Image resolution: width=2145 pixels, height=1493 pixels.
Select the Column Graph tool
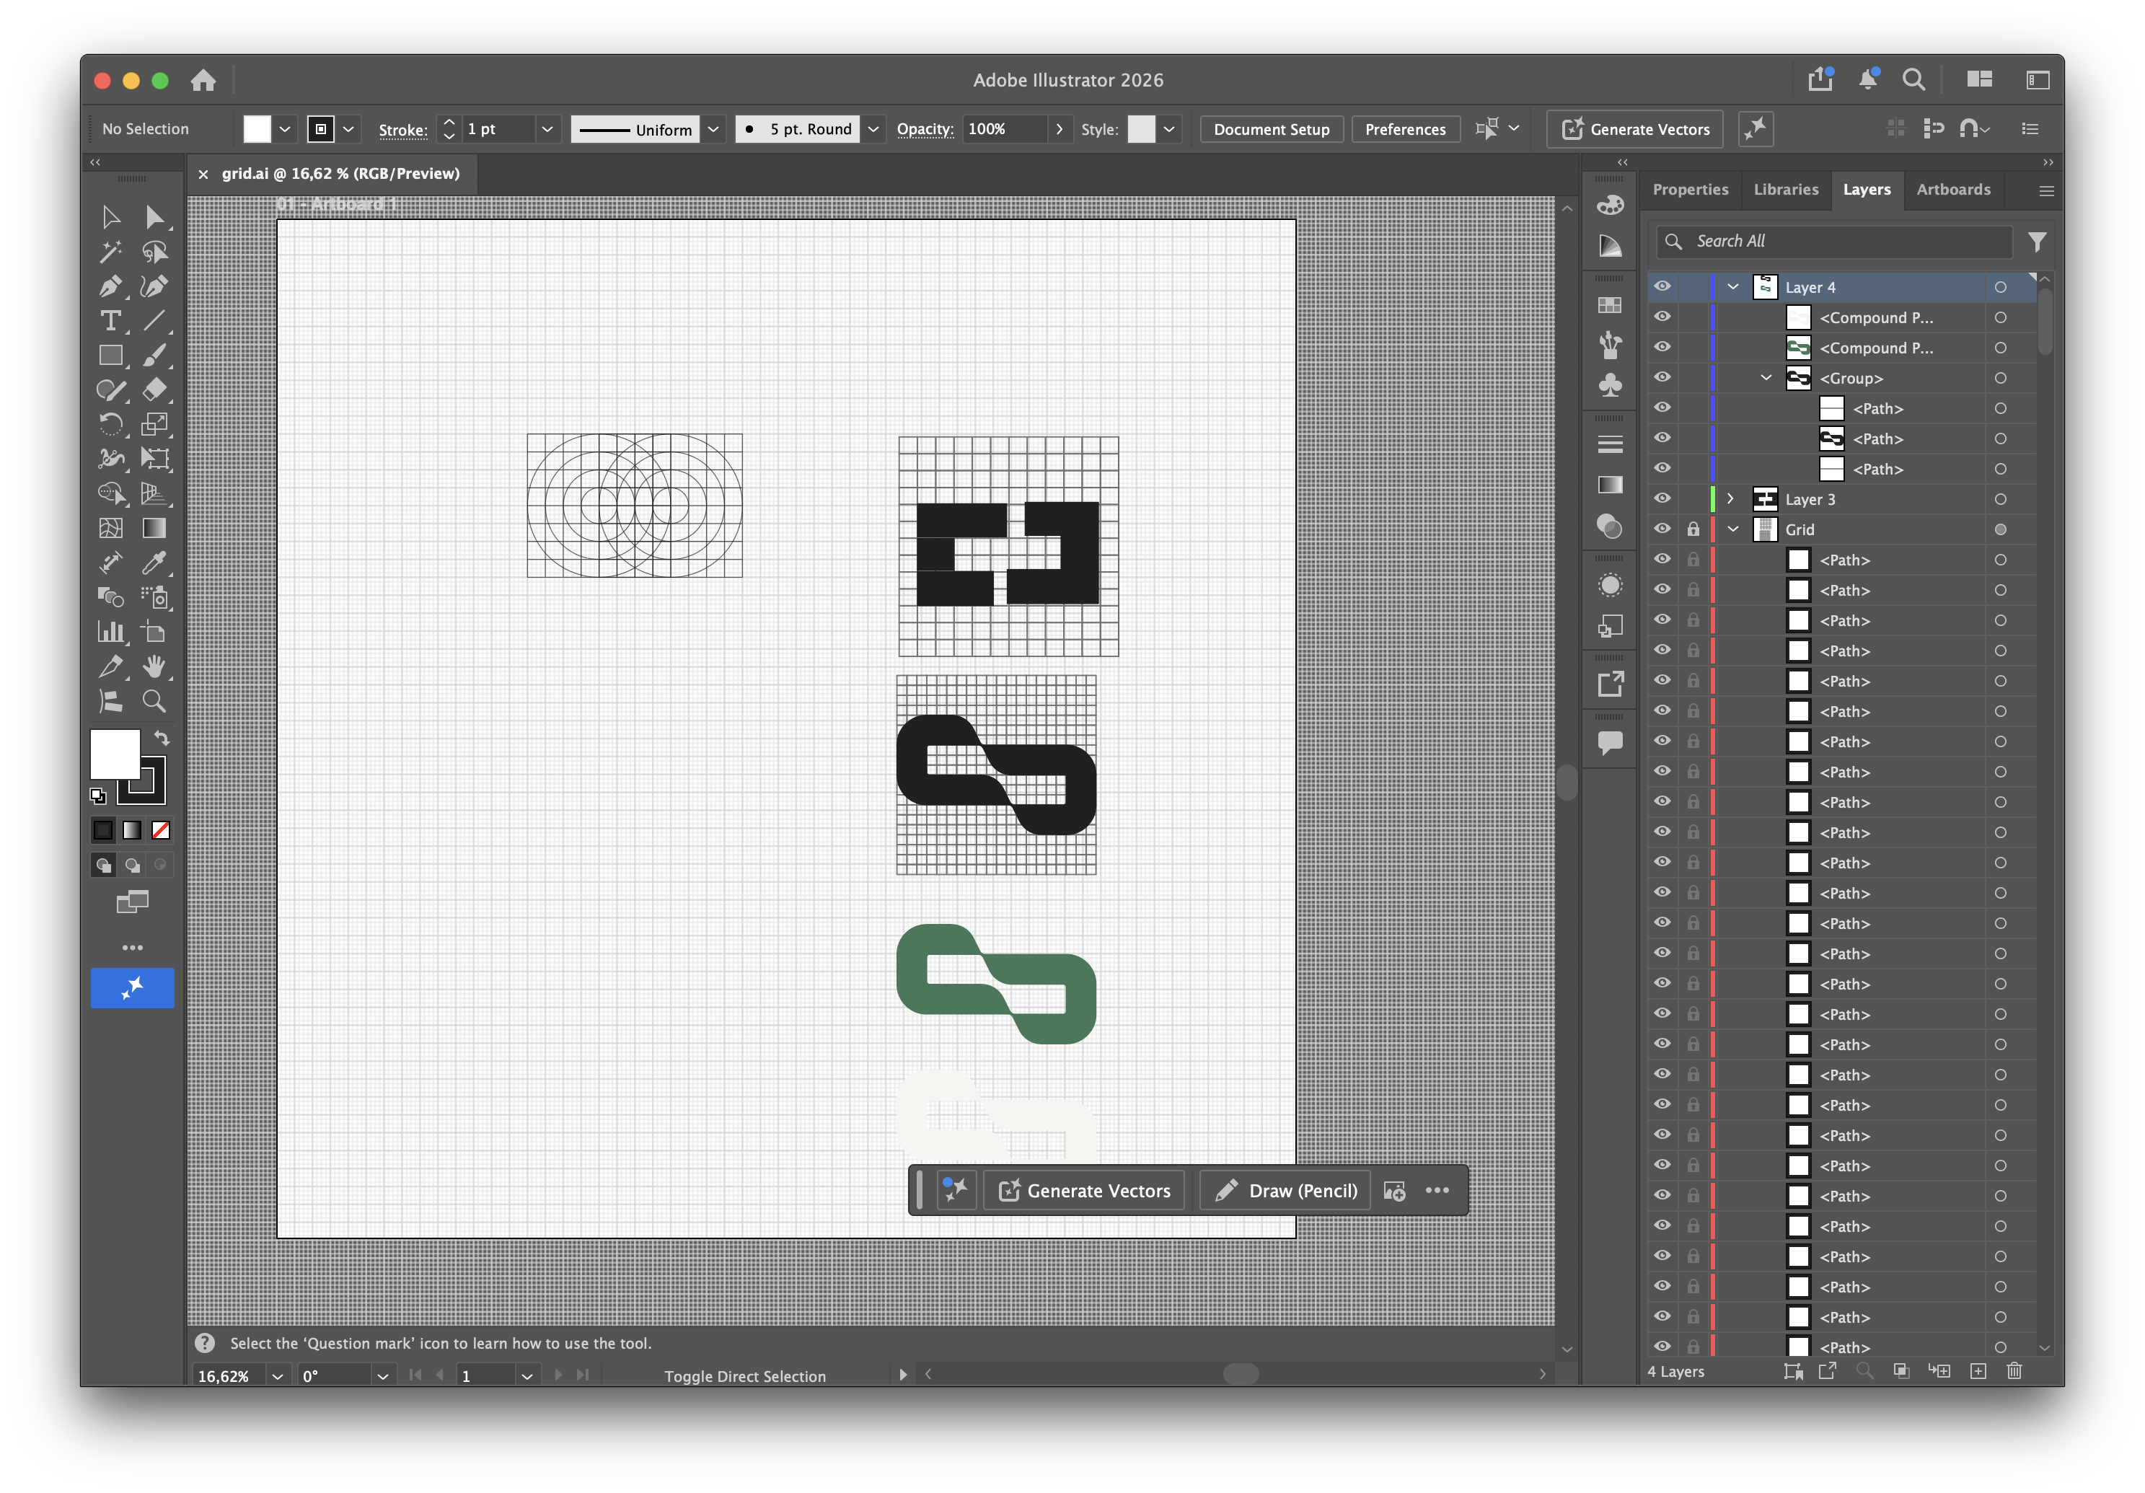pos(110,632)
